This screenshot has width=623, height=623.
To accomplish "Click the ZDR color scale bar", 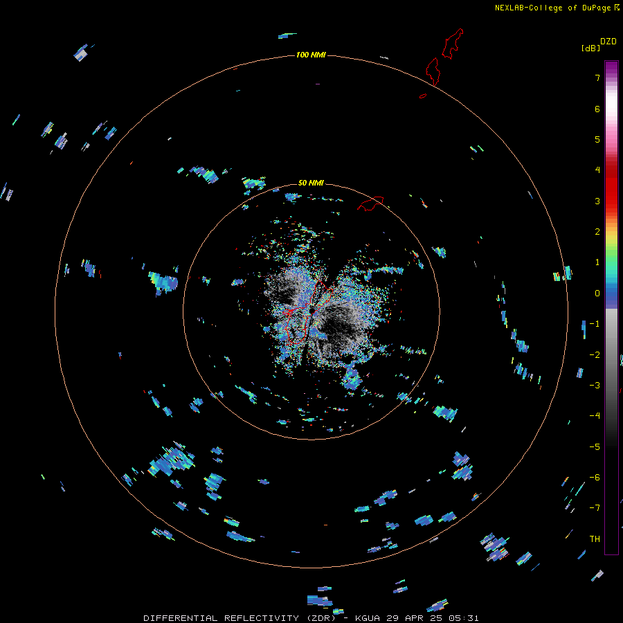I will click(x=611, y=307).
